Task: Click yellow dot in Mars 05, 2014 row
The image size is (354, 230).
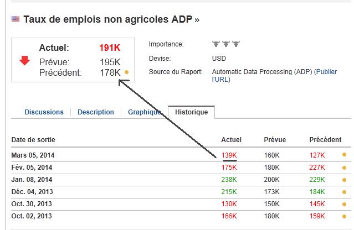Action: coord(344,155)
